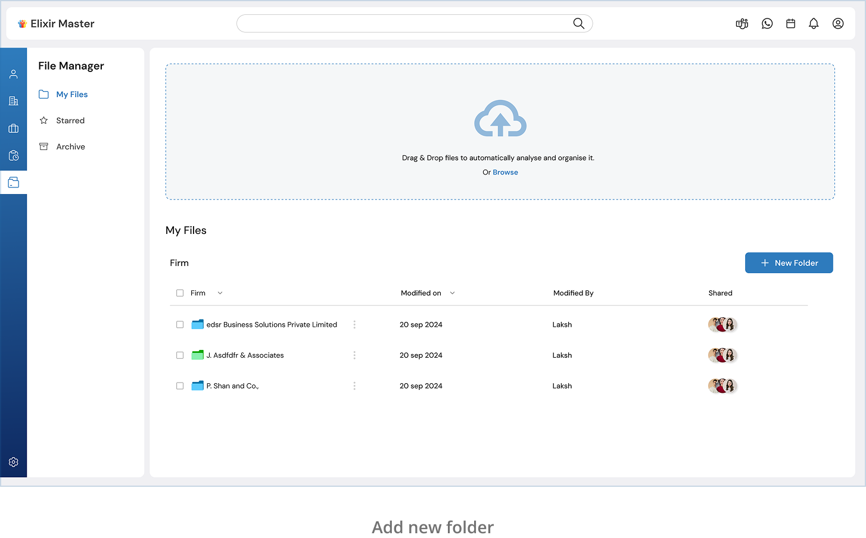866x538 pixels.
Task: Open more options for P. Shan and Co.
Action: tap(354, 386)
